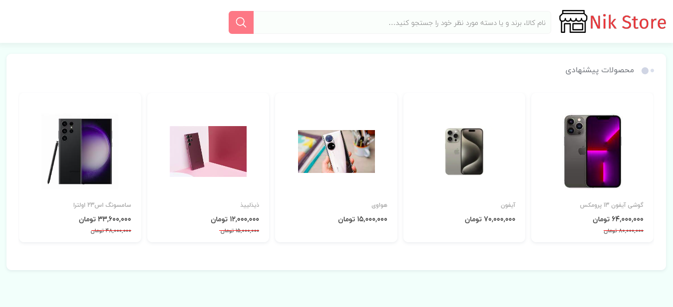Viewport: 673px width, 307px height.
Task: Focus the product search input field
Action: pos(402,22)
